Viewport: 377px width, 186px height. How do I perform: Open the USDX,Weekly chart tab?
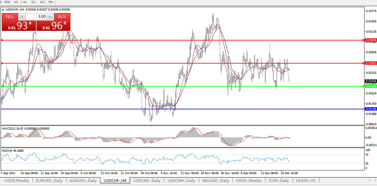pyautogui.click(x=17, y=181)
